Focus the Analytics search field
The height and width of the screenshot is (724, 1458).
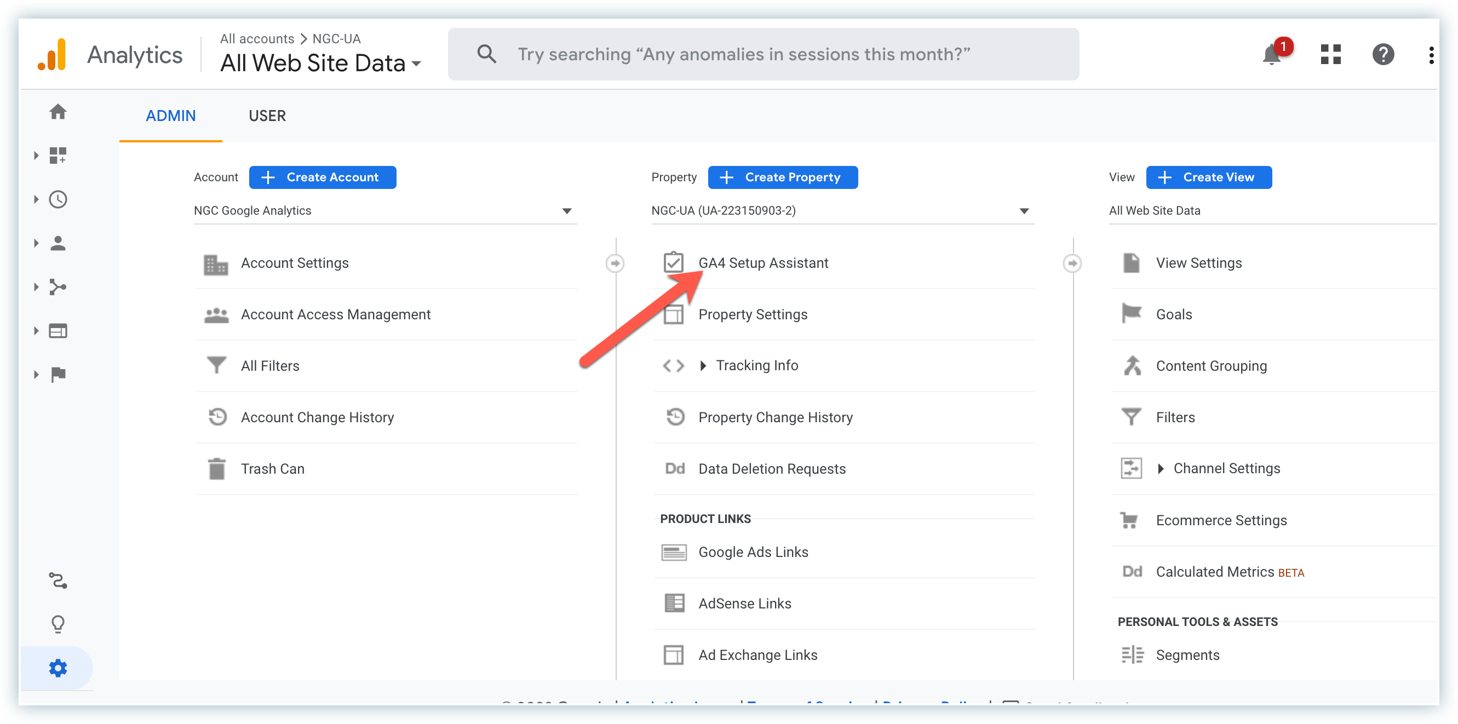[743, 54]
